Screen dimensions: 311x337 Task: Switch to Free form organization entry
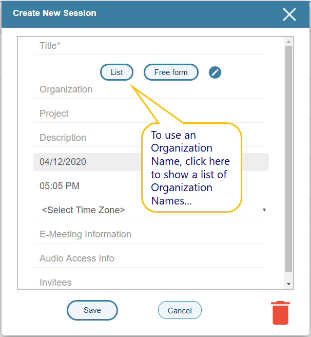[x=171, y=72]
